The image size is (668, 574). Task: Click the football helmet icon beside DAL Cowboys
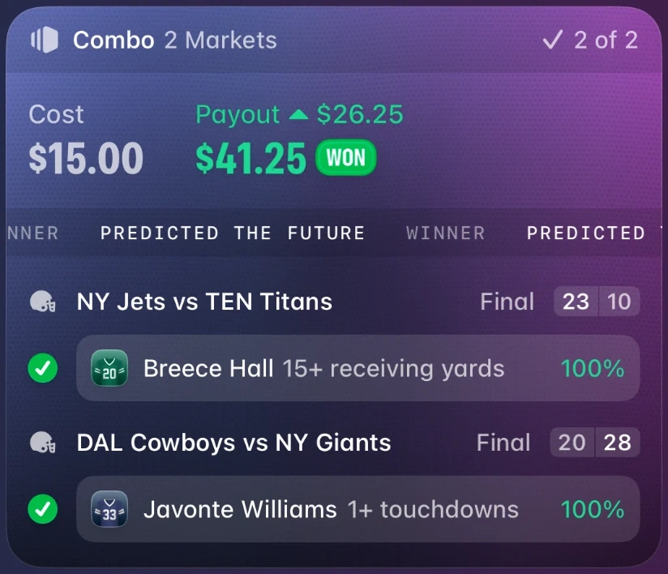[x=43, y=443]
